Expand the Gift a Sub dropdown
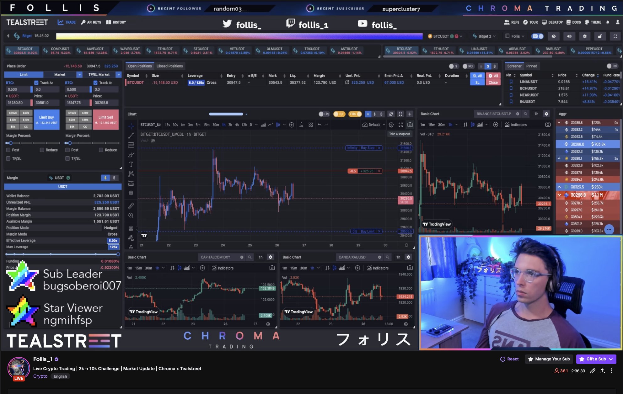The width and height of the screenshot is (623, 394). pyautogui.click(x=611, y=359)
